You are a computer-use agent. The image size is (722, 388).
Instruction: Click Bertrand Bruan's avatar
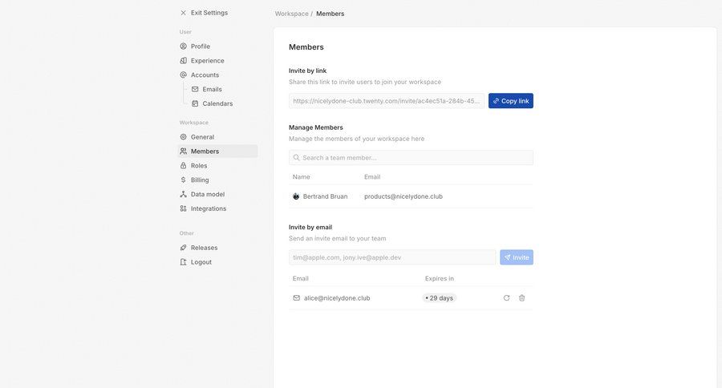(296, 196)
